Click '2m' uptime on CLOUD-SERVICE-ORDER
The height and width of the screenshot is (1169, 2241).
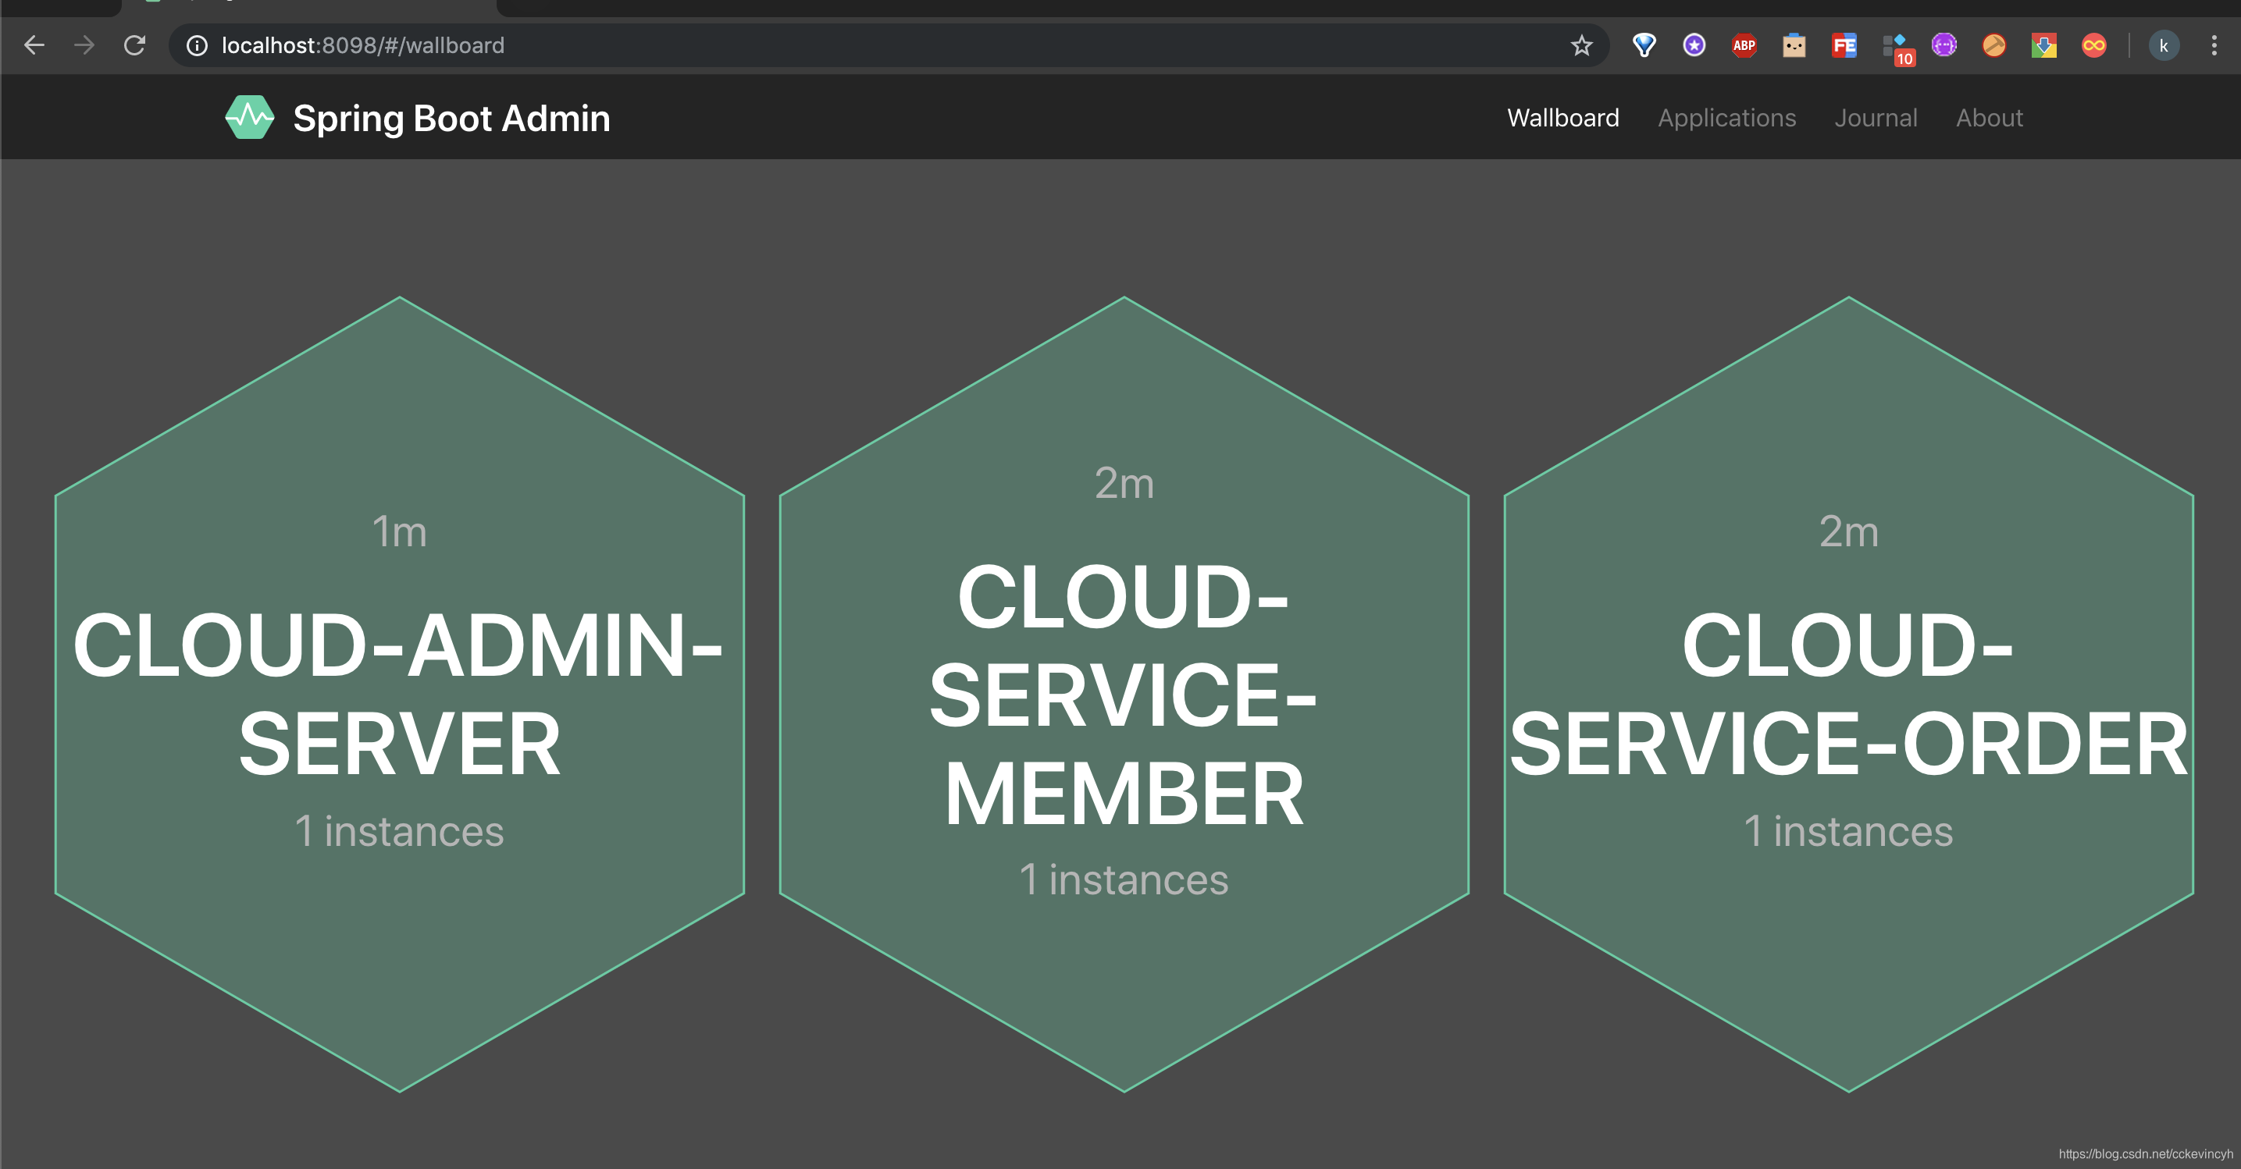1849,531
